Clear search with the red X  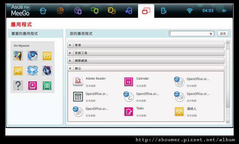(211, 34)
